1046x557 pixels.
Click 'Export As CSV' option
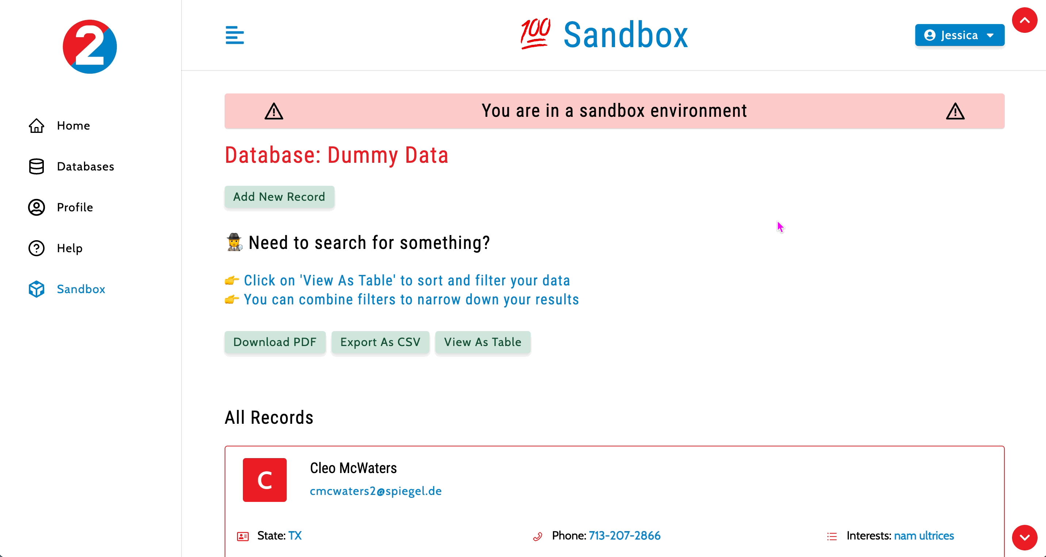[x=380, y=341]
